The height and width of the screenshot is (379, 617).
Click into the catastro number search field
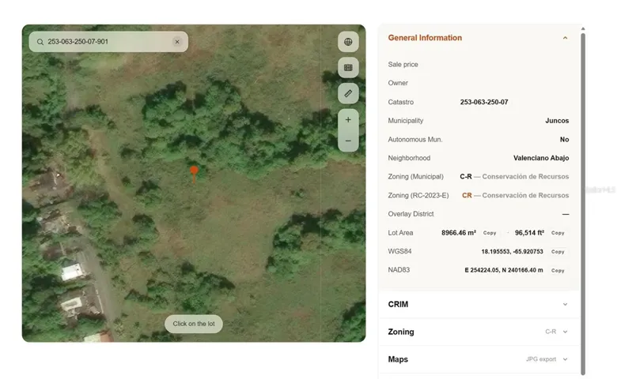[x=108, y=42]
